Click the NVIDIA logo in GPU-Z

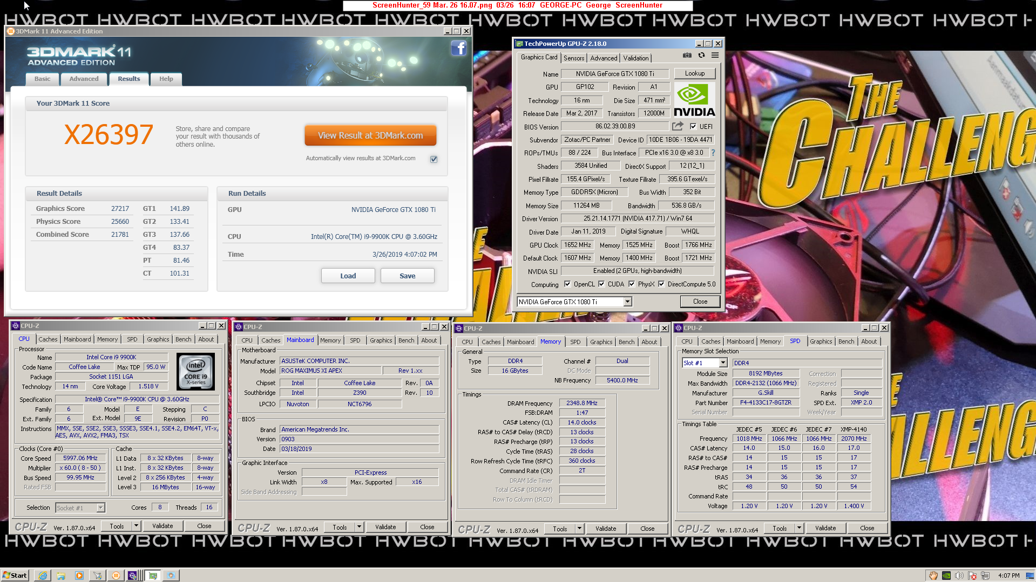(694, 100)
